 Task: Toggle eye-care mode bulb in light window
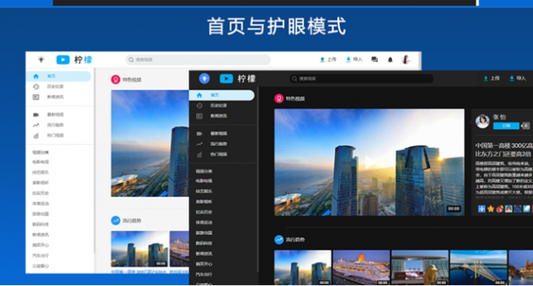click(41, 60)
